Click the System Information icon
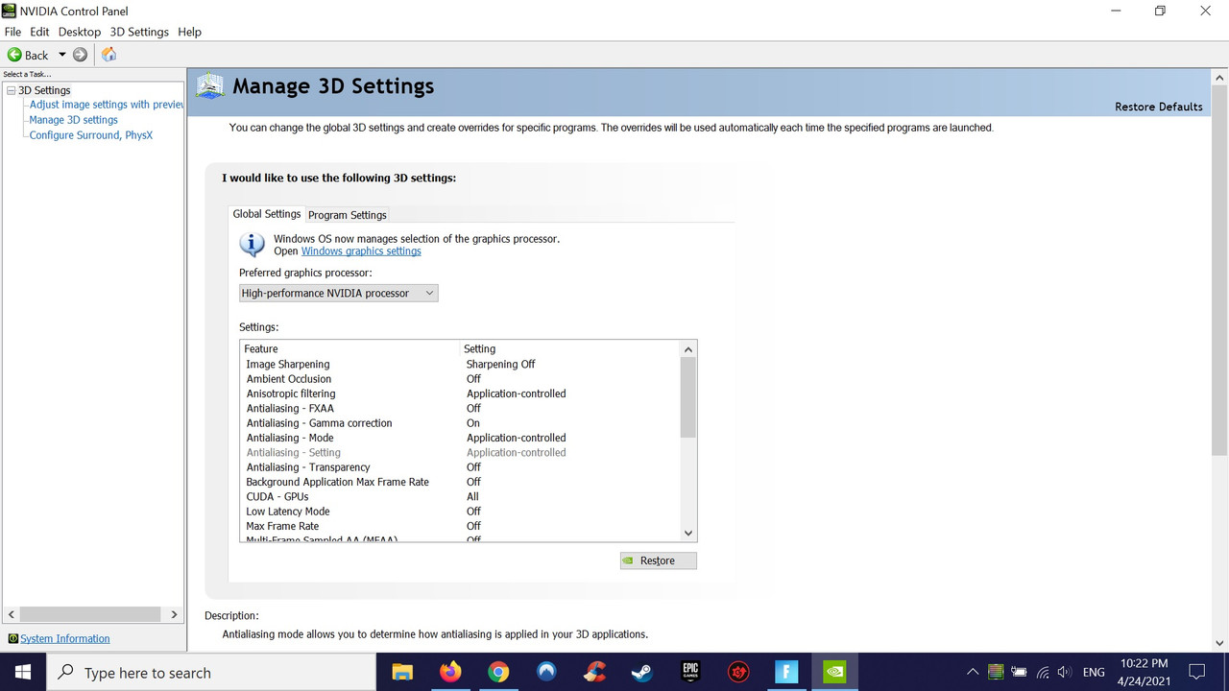This screenshot has height=691, width=1229. pos(12,638)
